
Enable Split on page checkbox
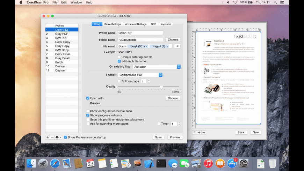[x=119, y=81]
